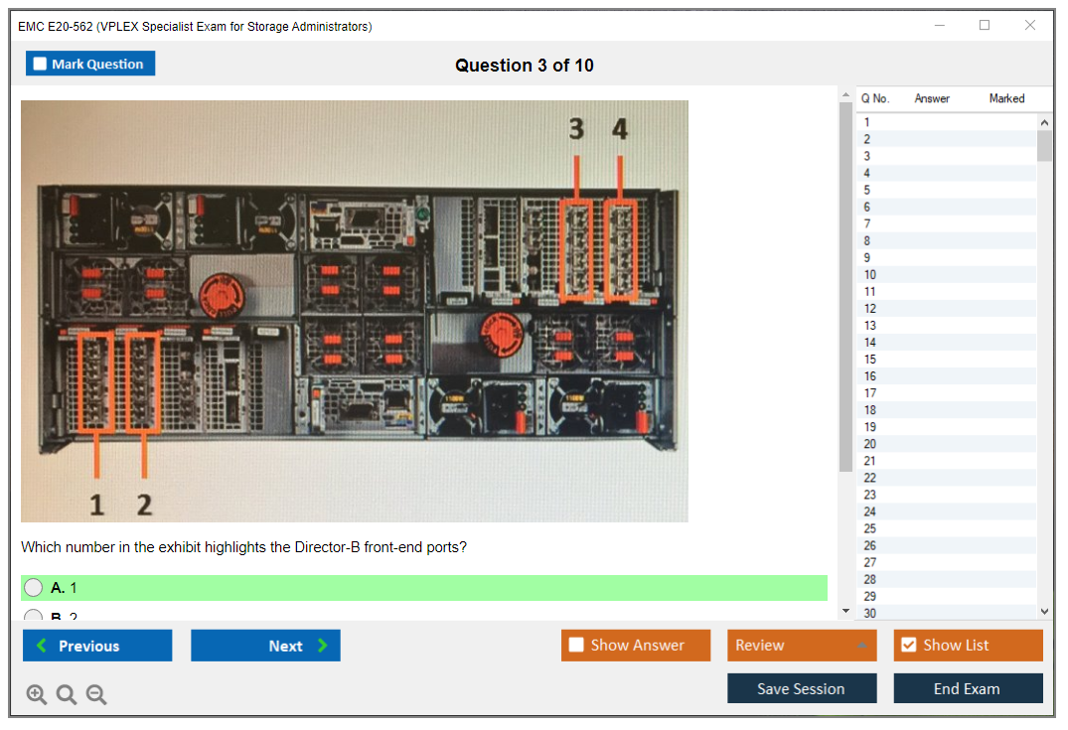Enable the Show Answer checkbox
This screenshot has width=1068, height=730.
(577, 646)
